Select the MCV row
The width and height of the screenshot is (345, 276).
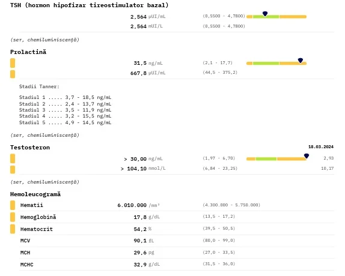tap(177, 241)
